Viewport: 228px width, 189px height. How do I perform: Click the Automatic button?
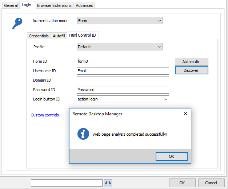191,62
